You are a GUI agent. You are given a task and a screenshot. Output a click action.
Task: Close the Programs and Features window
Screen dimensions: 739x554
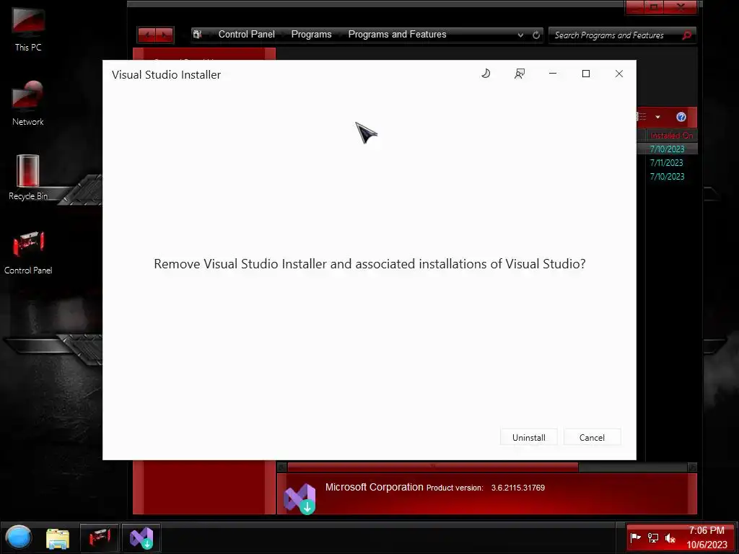(681, 6)
